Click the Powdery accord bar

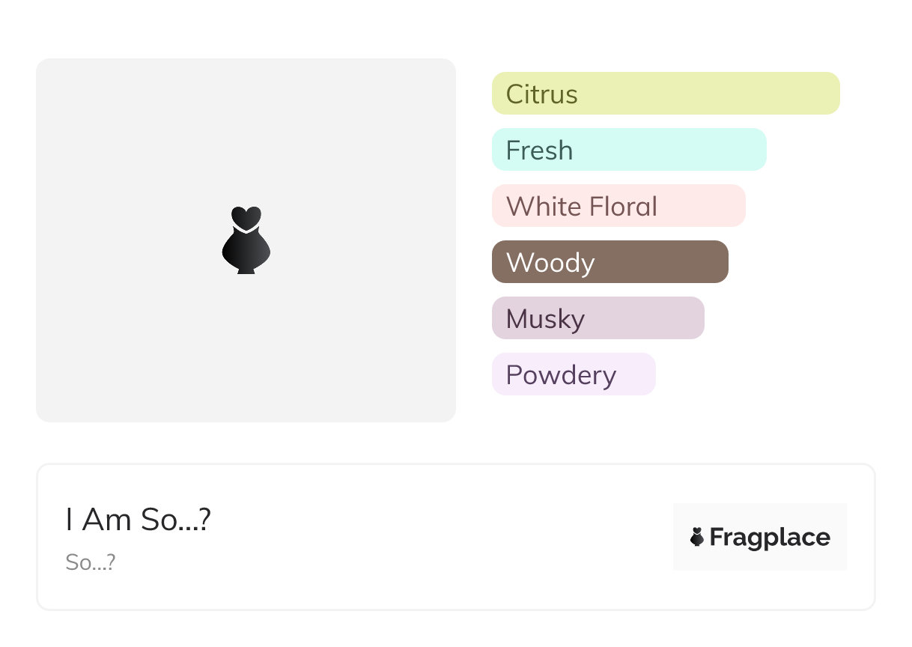coord(635,374)
